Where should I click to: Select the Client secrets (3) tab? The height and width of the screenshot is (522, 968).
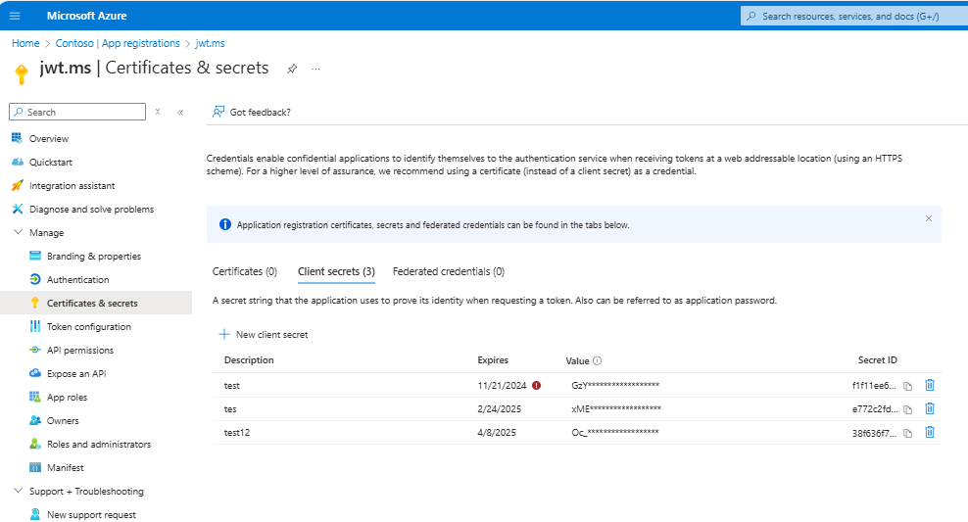coord(336,271)
